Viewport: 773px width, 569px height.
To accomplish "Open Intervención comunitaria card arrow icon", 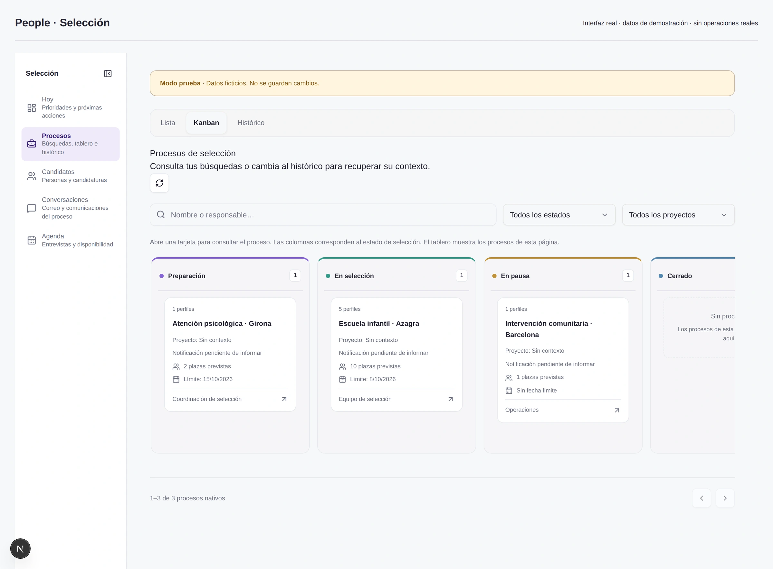I will 617,410.
